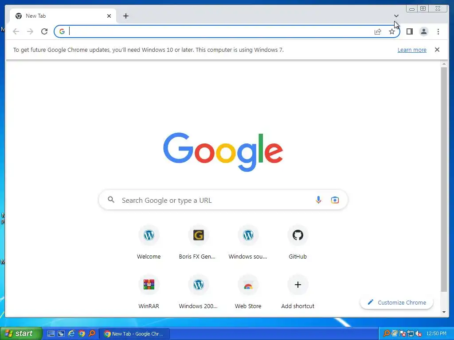Click the magnifier icon in the search box
The width and height of the screenshot is (454, 340).
111,200
